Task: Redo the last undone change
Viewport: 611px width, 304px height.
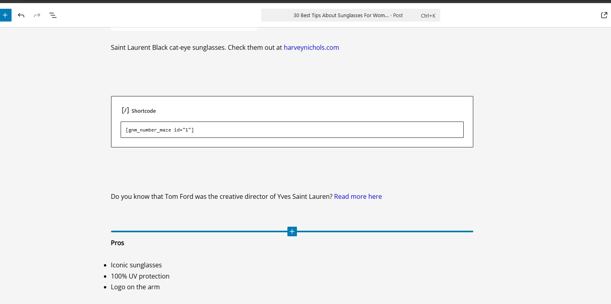Action: [37, 15]
